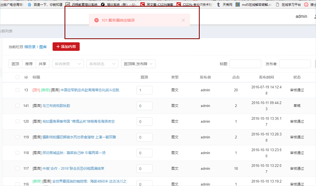Check the checkbox for row id 119

[18, 137]
